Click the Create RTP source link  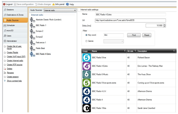tap(15, 65)
